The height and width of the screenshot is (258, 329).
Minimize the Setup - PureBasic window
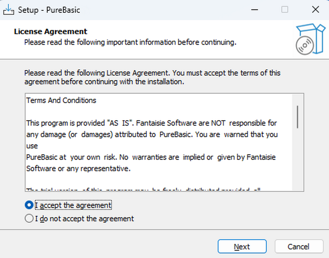254,10
